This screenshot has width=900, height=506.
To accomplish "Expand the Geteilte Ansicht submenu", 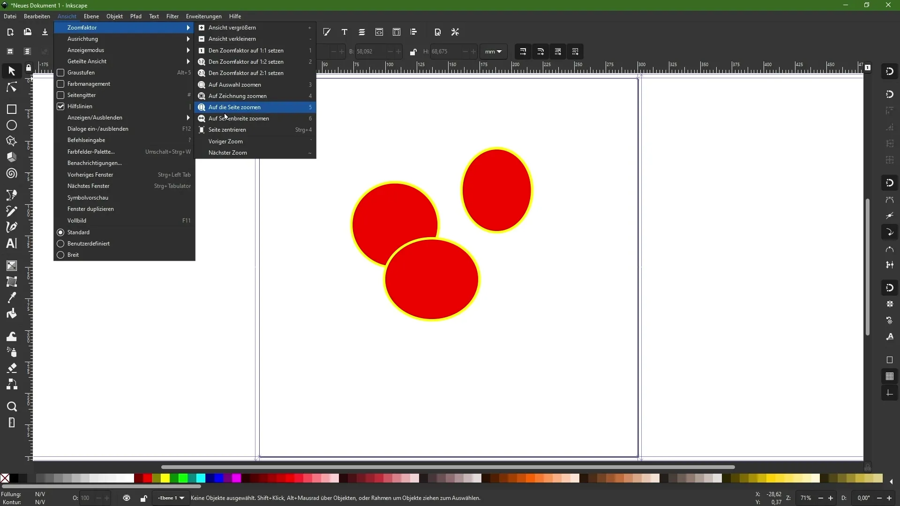I will (x=124, y=61).
